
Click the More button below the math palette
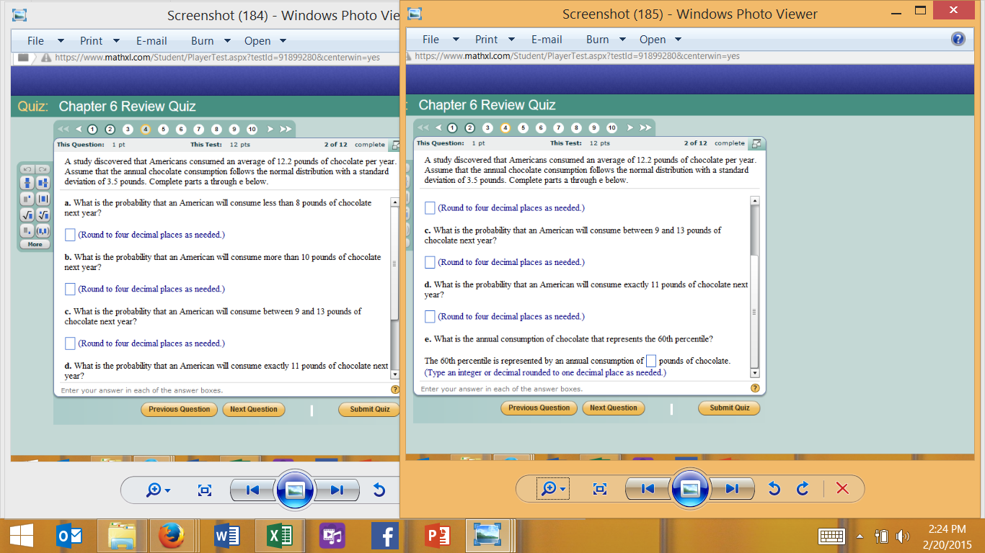(x=34, y=243)
